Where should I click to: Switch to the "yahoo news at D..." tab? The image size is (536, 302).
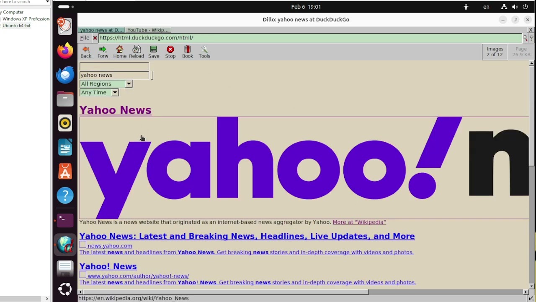[x=101, y=30]
